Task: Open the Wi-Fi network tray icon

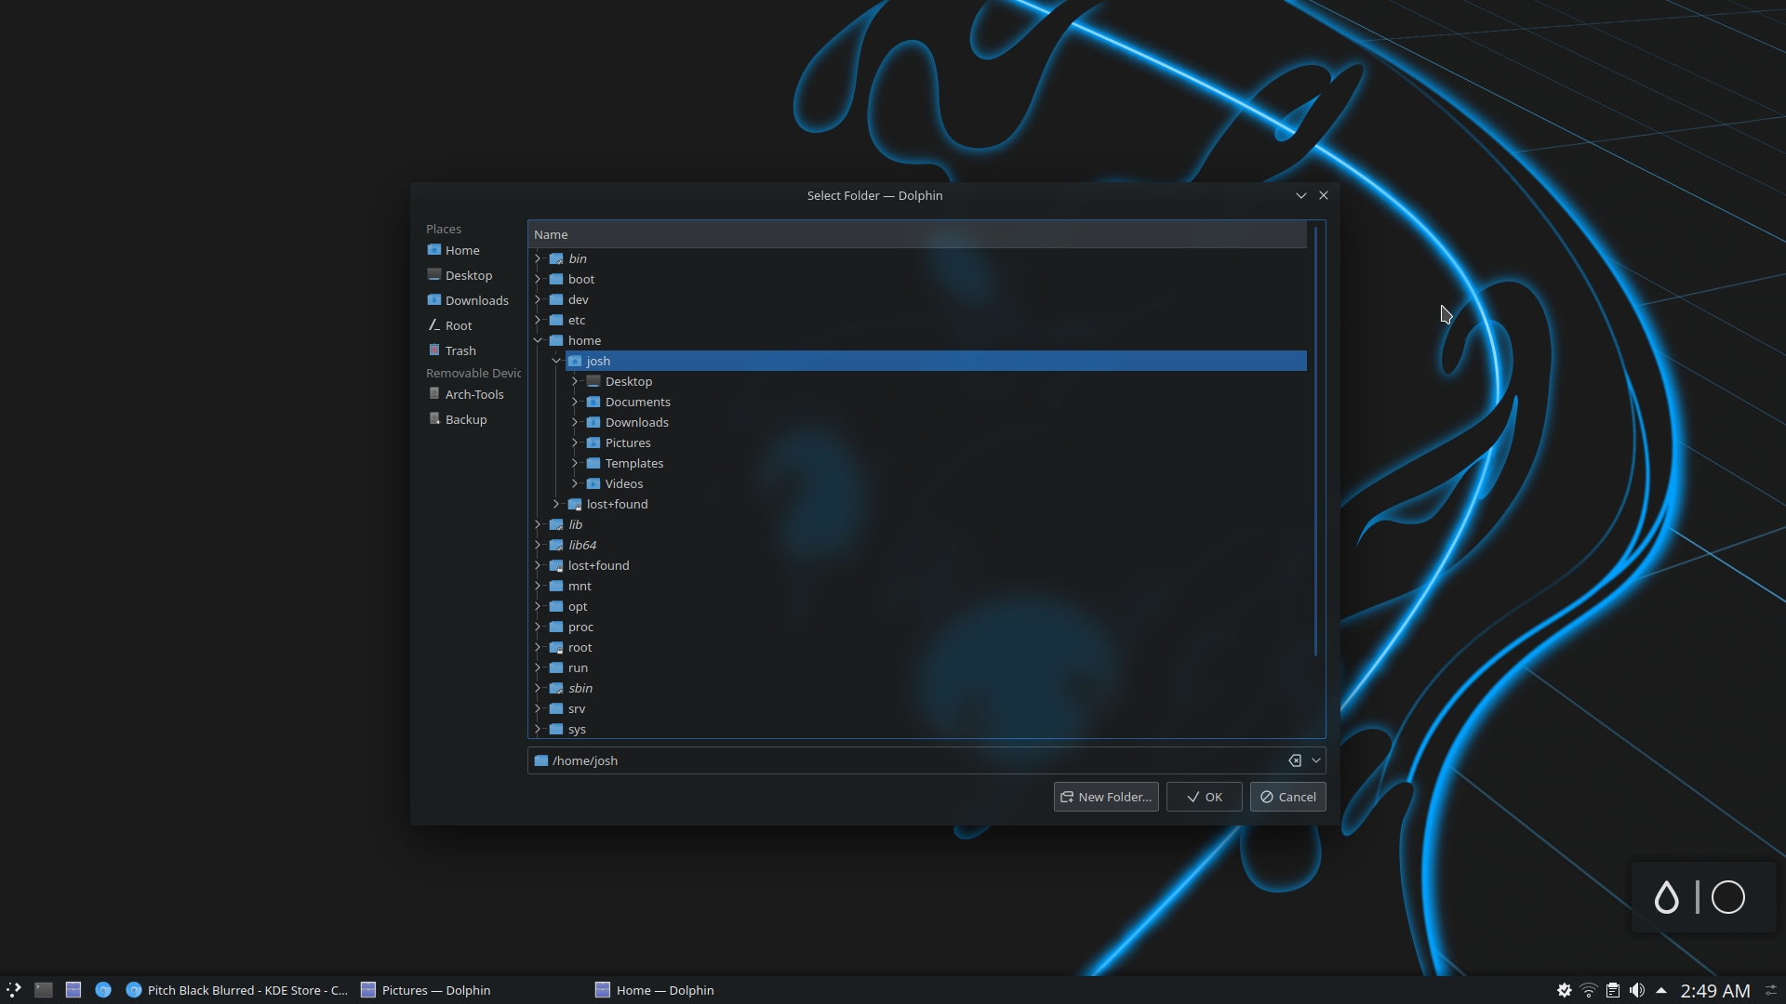Action: coord(1589,990)
